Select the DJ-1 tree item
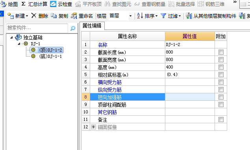250x150 pixels. [35, 44]
